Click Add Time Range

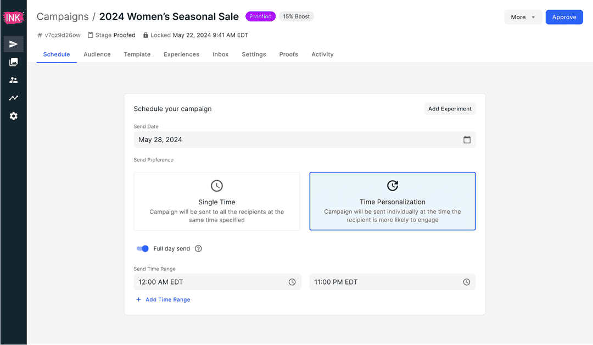point(163,299)
